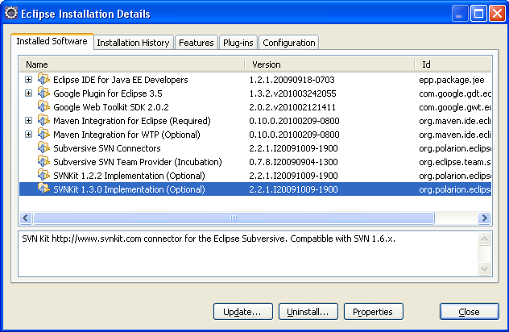Click the Subversive SVN Team Provider icon

click(43, 161)
